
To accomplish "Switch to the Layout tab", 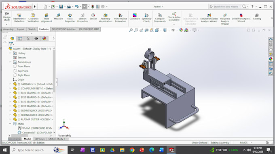I will click(21, 29).
